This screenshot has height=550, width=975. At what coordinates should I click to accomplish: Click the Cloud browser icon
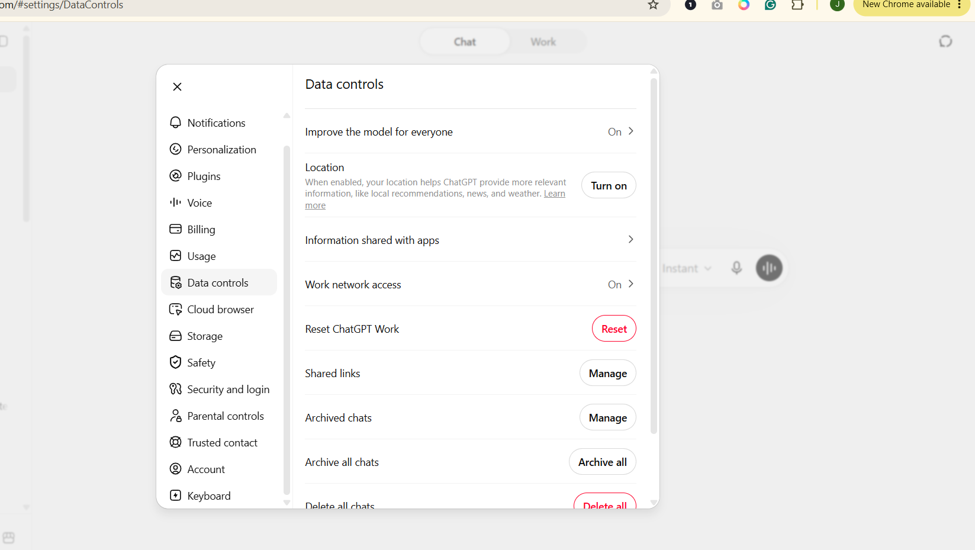(175, 309)
